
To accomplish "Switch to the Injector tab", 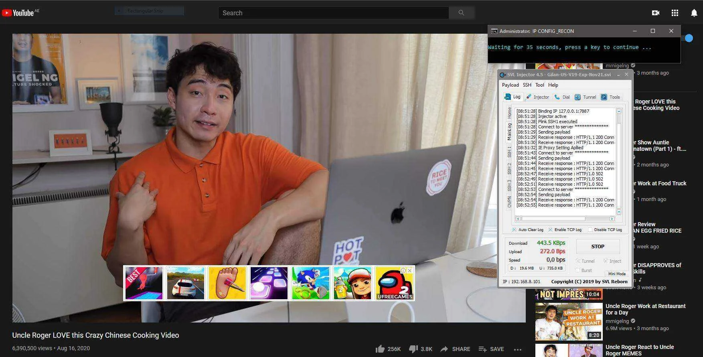I will coord(537,97).
